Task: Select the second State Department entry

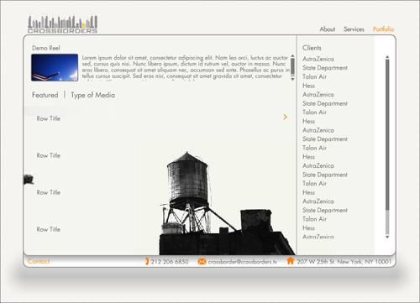Action: tap(325, 103)
